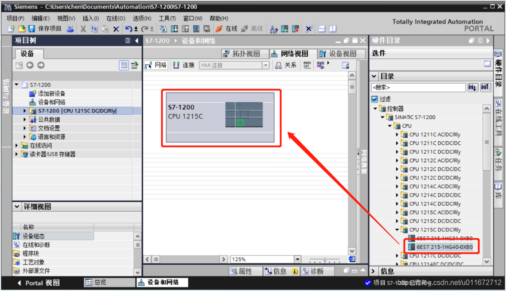Select 6ES7 215-1HG40-0XB0 catalog item
This screenshot has height=291, width=506.
(444, 247)
